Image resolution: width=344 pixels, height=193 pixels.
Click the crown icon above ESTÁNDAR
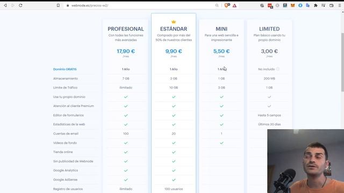[174, 22]
